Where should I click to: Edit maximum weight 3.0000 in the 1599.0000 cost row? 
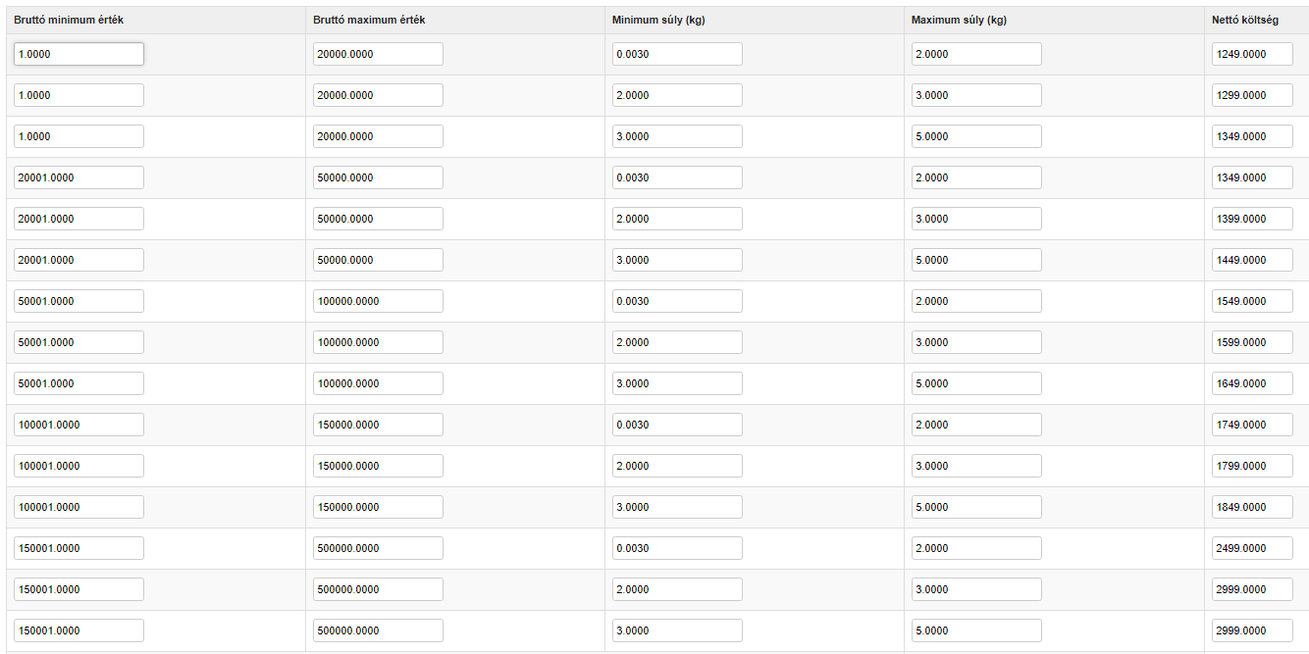pos(976,342)
